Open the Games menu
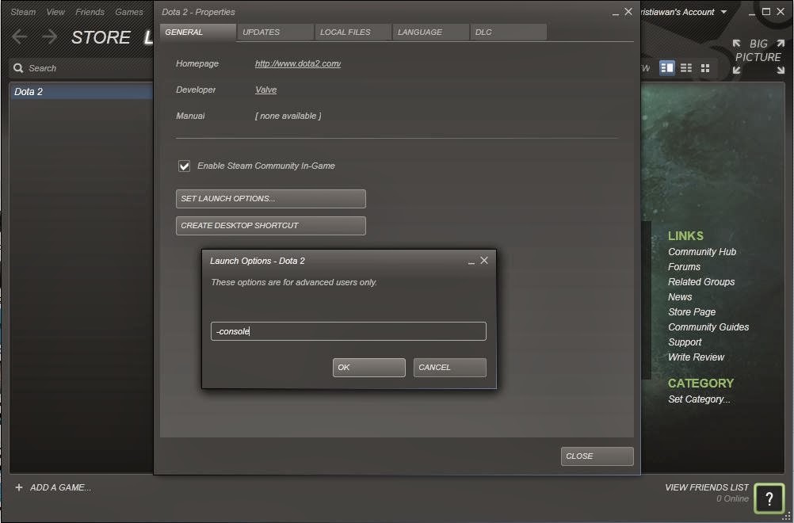794x523 pixels. pyautogui.click(x=129, y=12)
